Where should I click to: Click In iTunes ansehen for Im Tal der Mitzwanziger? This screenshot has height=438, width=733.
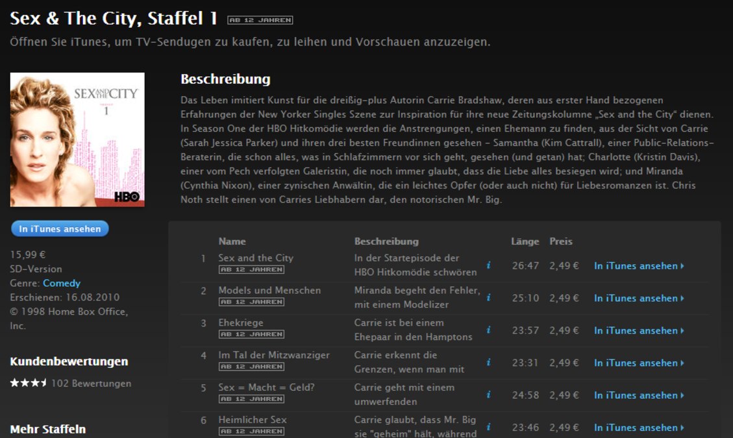[639, 363]
